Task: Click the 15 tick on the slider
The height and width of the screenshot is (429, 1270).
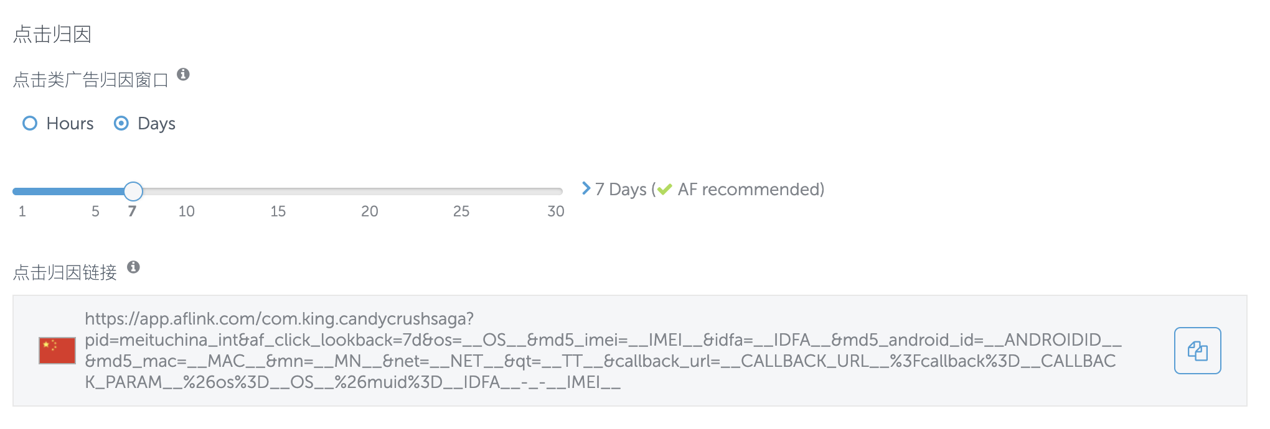Action: coord(278,211)
